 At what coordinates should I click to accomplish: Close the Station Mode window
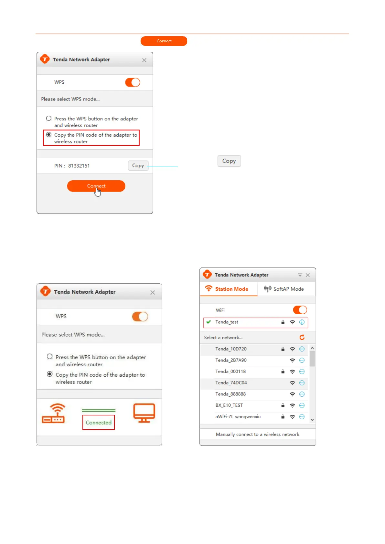308,275
